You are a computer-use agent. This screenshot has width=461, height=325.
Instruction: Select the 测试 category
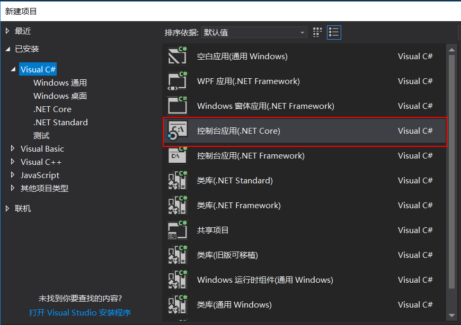coord(41,135)
